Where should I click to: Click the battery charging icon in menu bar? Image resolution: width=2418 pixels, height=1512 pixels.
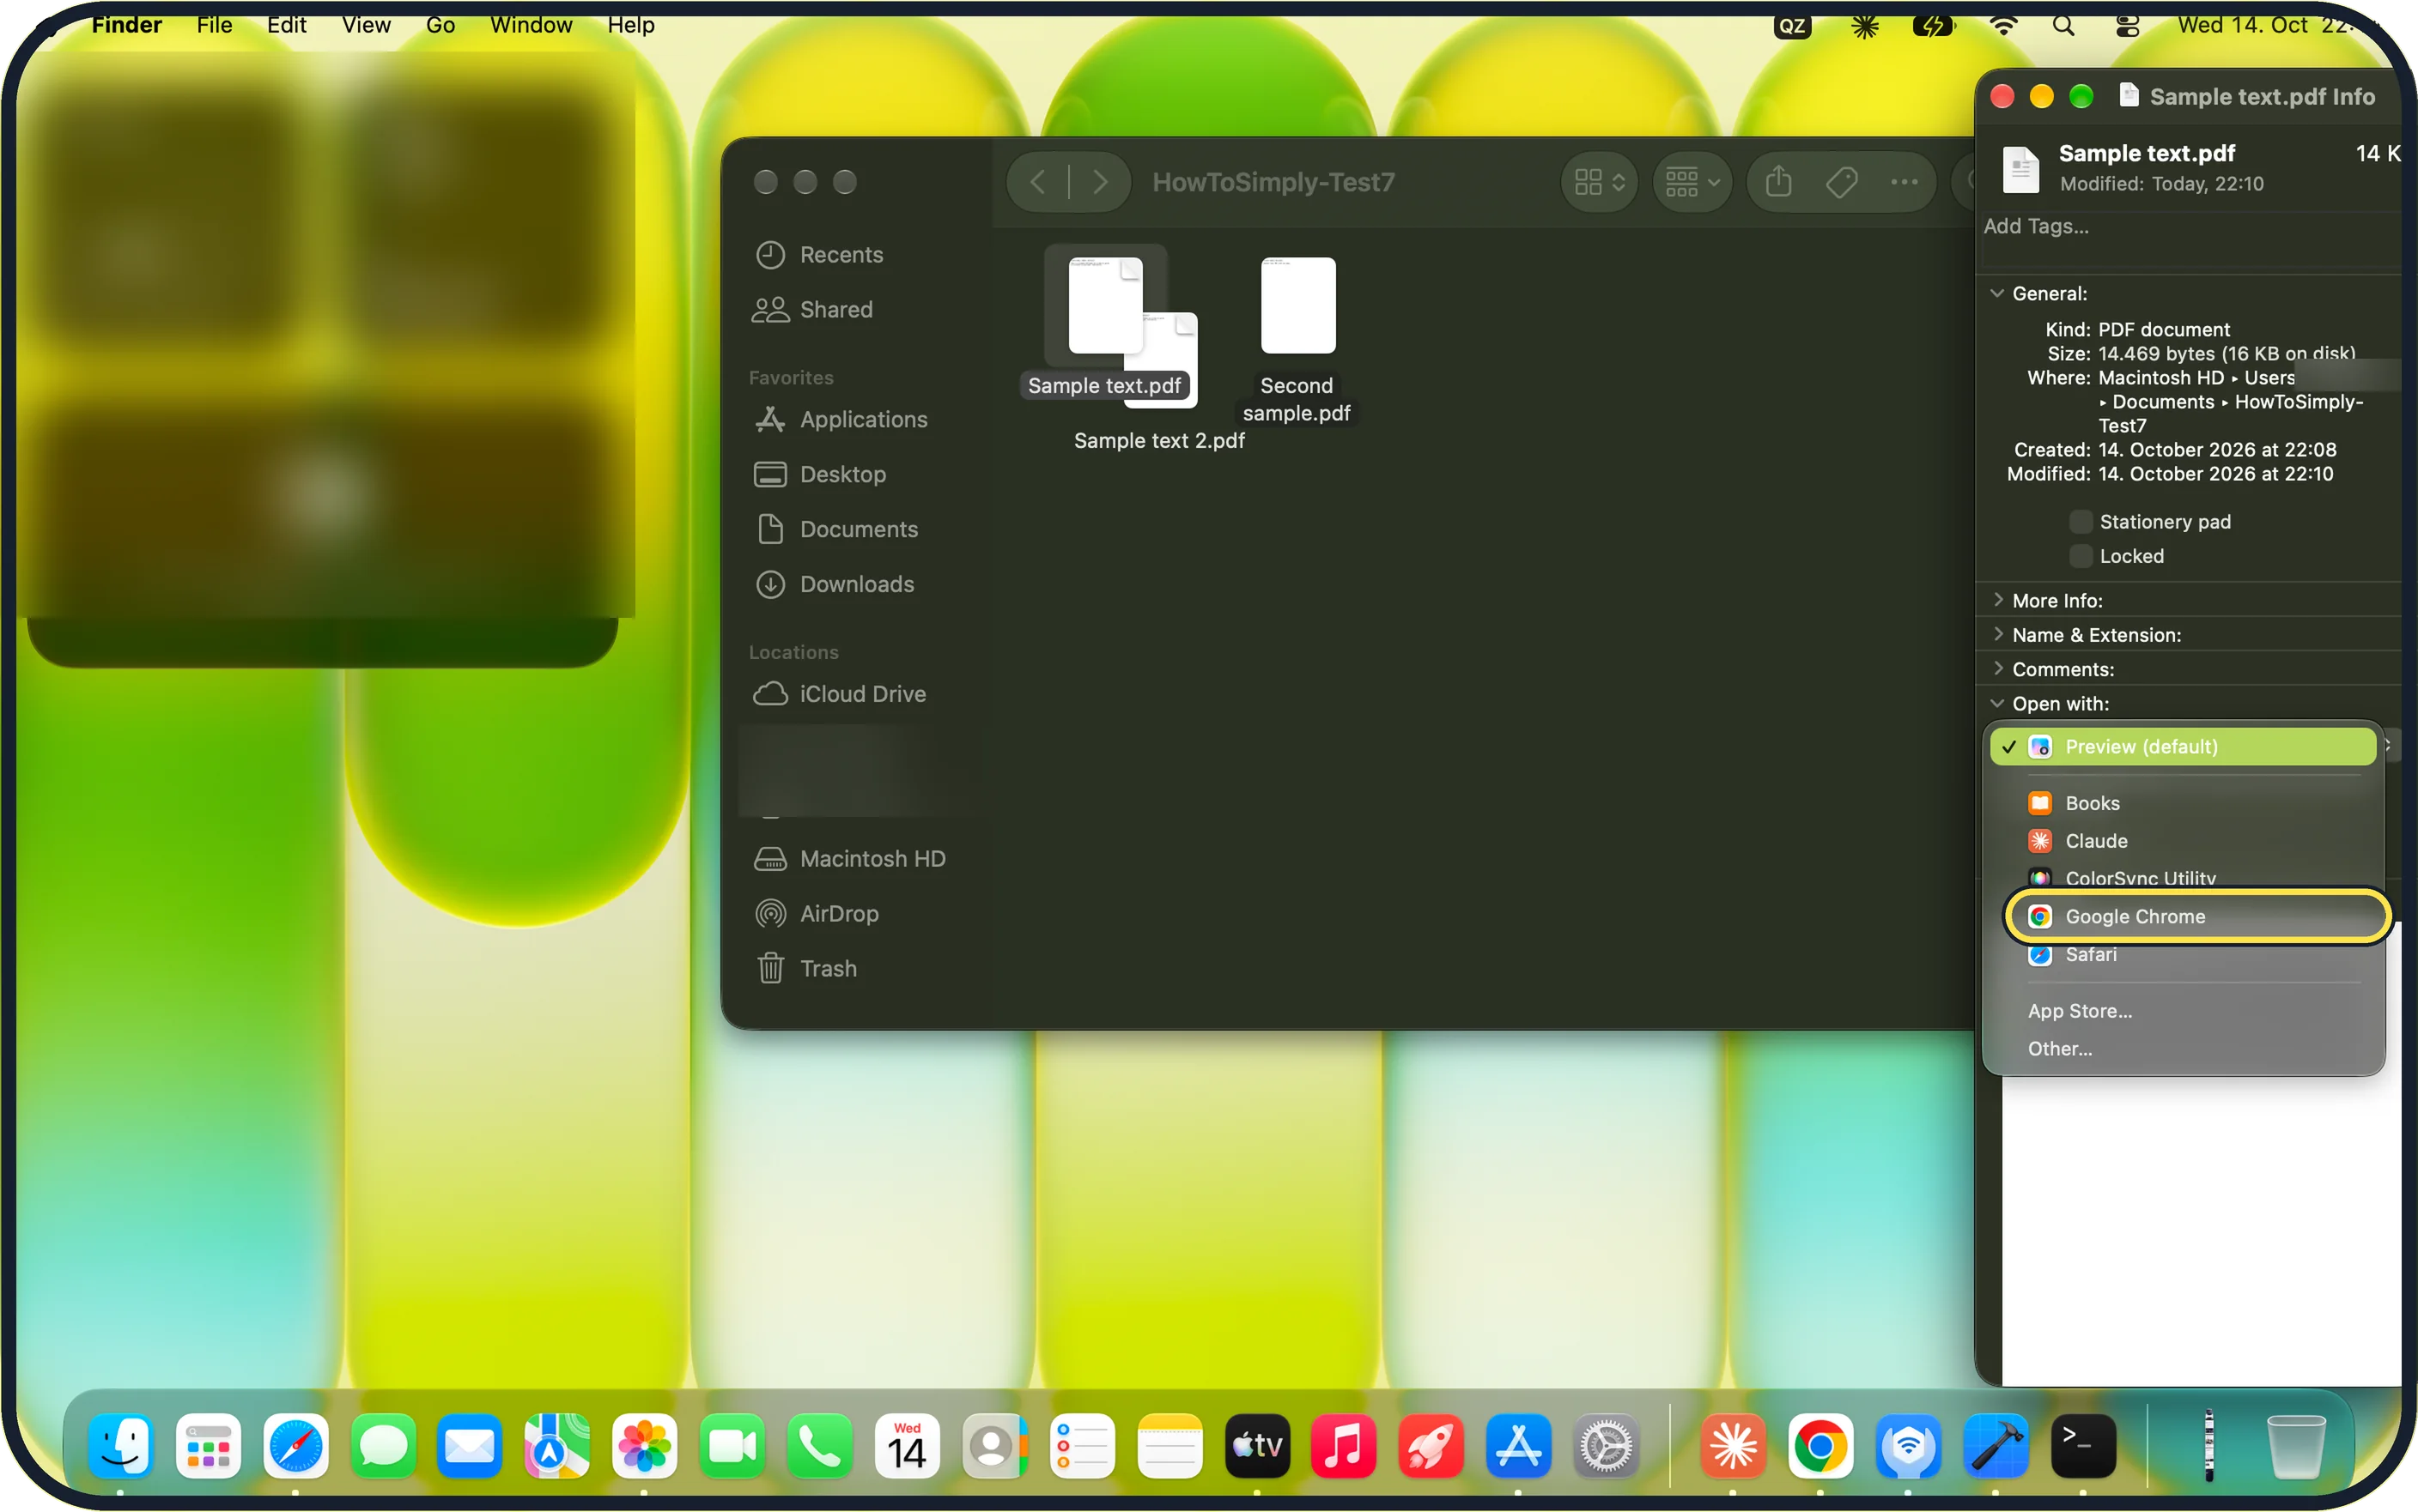(1933, 26)
